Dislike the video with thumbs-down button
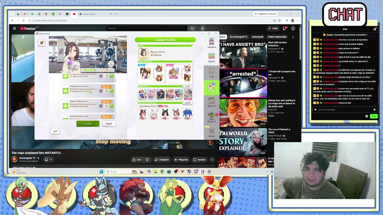Screen dimensions: 383x215 pyautogui.click(x=147, y=160)
